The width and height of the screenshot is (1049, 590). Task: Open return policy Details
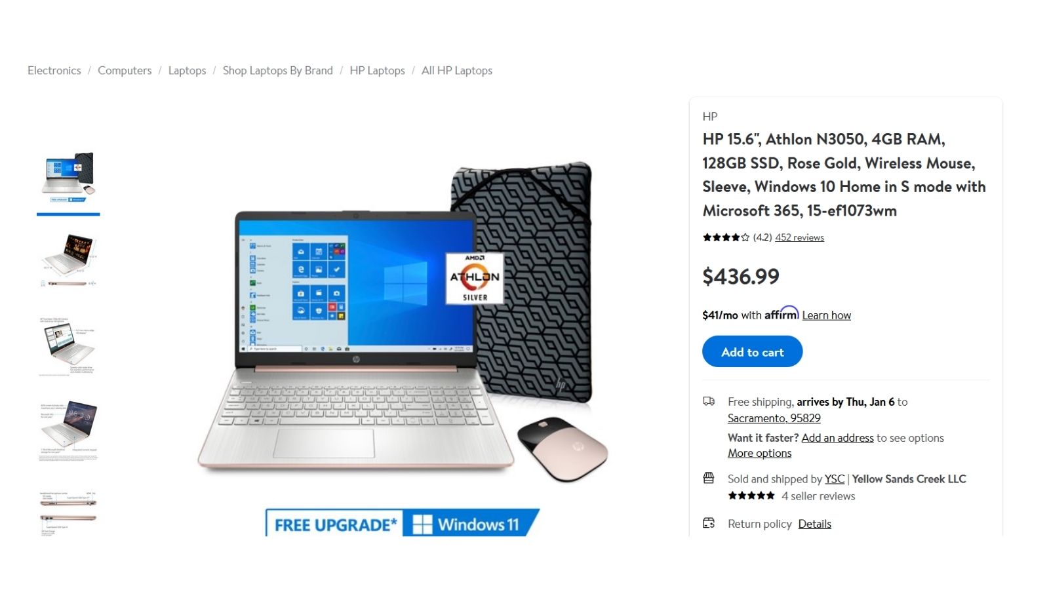pyautogui.click(x=815, y=524)
